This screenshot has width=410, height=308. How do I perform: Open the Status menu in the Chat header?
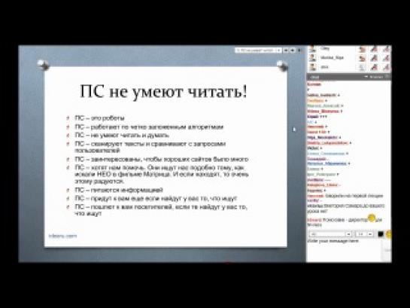click(373, 77)
